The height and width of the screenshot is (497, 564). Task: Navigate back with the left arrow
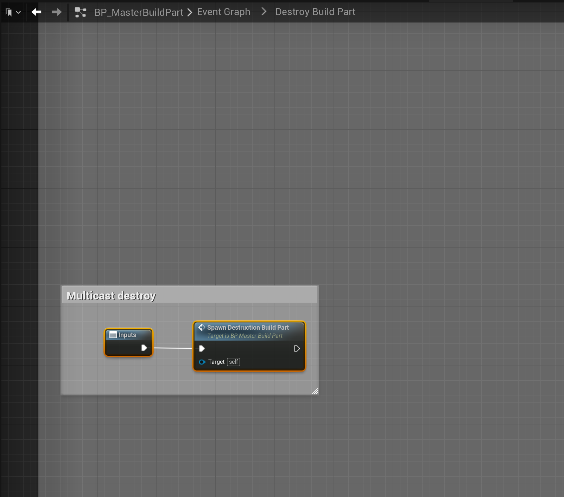pos(36,12)
